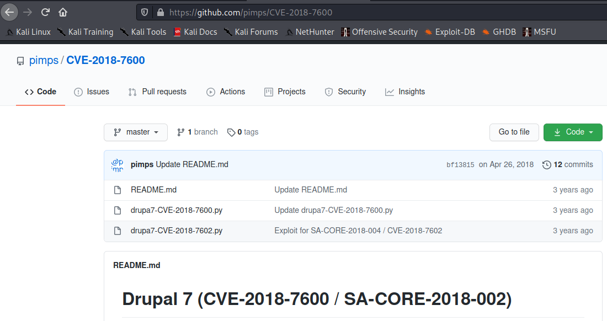Click the padlock site security icon

pos(160,12)
